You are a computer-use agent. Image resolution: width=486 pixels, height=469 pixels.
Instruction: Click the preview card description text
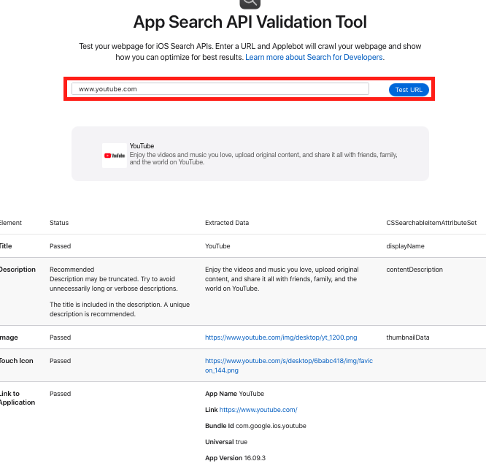pos(263,159)
